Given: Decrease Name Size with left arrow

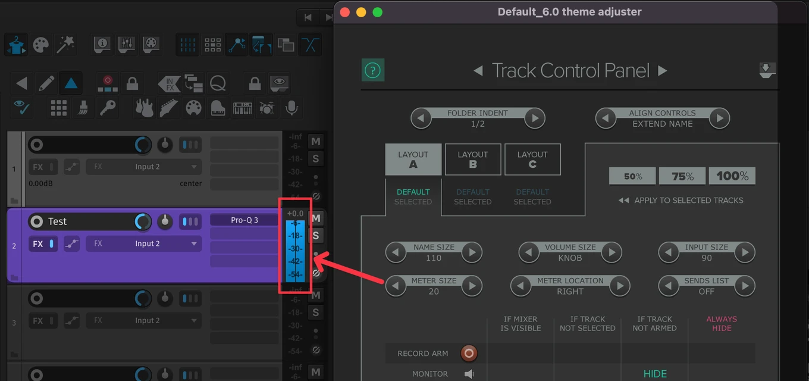Looking at the screenshot, I should 396,252.
